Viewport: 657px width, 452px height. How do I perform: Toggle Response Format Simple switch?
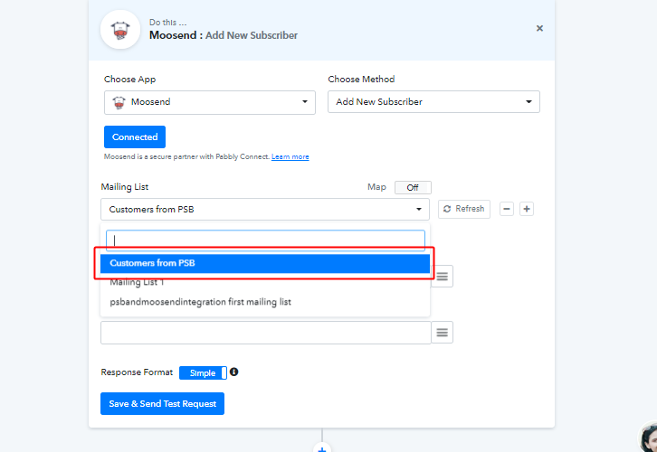click(203, 372)
